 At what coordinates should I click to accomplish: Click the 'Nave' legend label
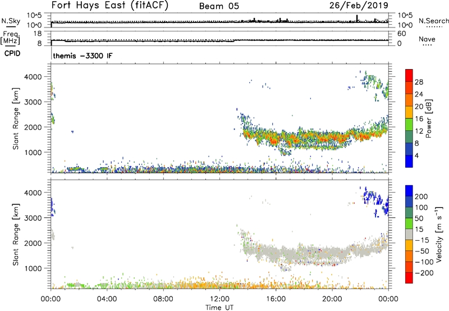[x=427, y=39]
